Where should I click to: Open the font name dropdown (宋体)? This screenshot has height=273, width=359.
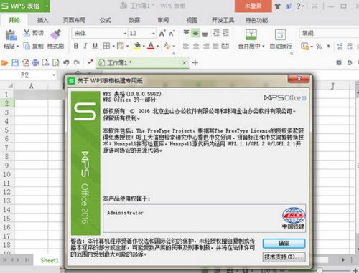click(x=125, y=34)
